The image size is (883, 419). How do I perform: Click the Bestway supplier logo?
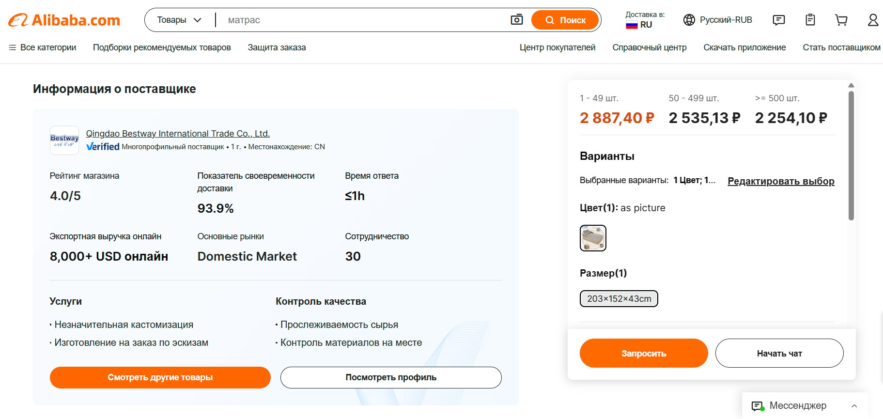pyautogui.click(x=64, y=140)
